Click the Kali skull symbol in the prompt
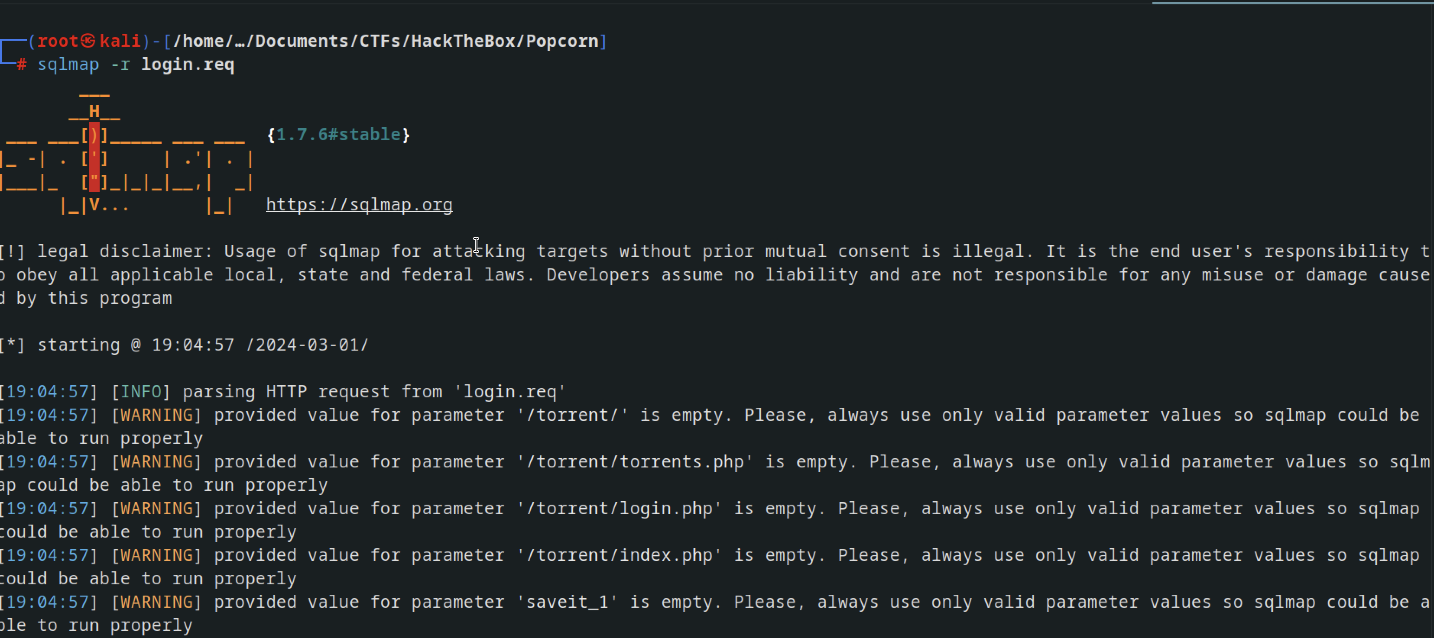1434x638 pixels. tap(88, 41)
